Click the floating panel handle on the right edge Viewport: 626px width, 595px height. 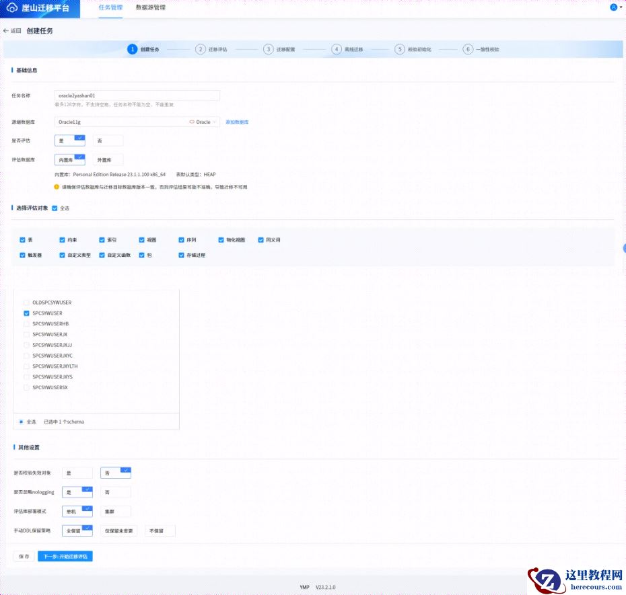[x=623, y=248]
